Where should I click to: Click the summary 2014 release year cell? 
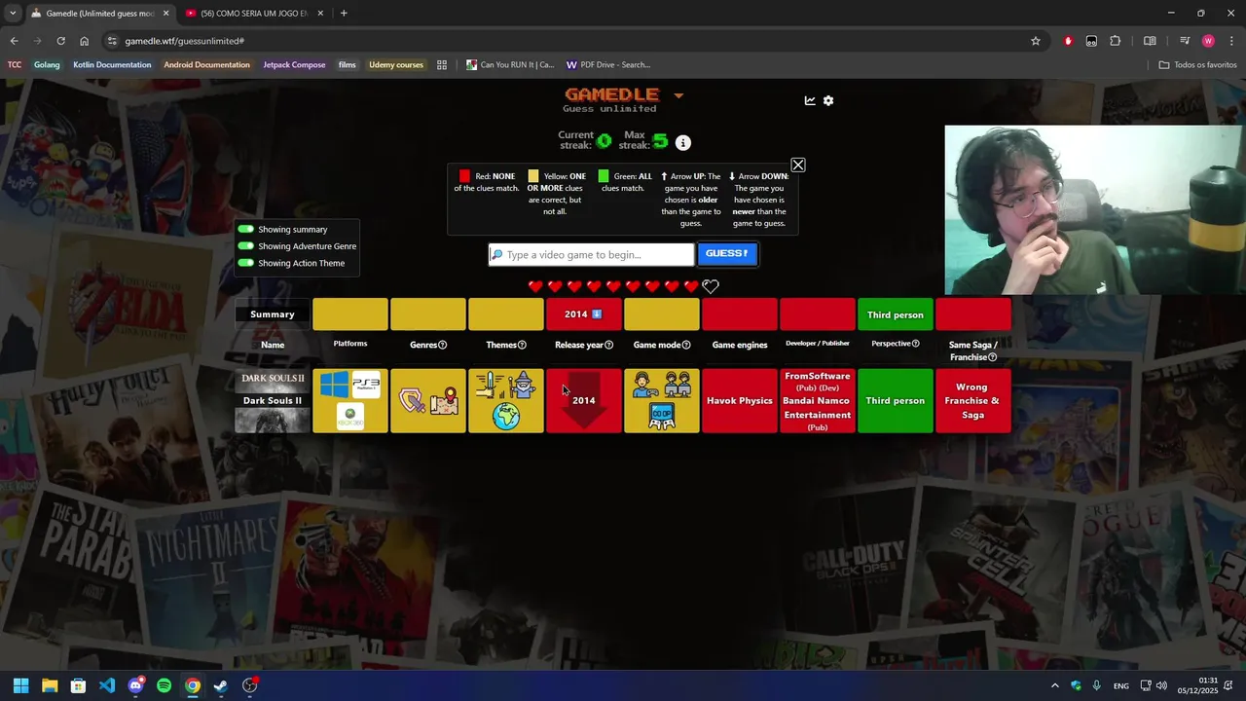click(584, 314)
